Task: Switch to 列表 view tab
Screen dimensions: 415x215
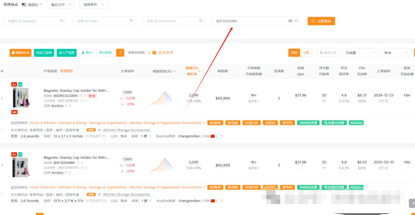Action: (x=294, y=53)
